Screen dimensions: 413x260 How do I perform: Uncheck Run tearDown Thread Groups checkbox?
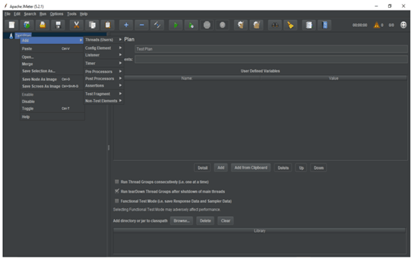(x=117, y=191)
